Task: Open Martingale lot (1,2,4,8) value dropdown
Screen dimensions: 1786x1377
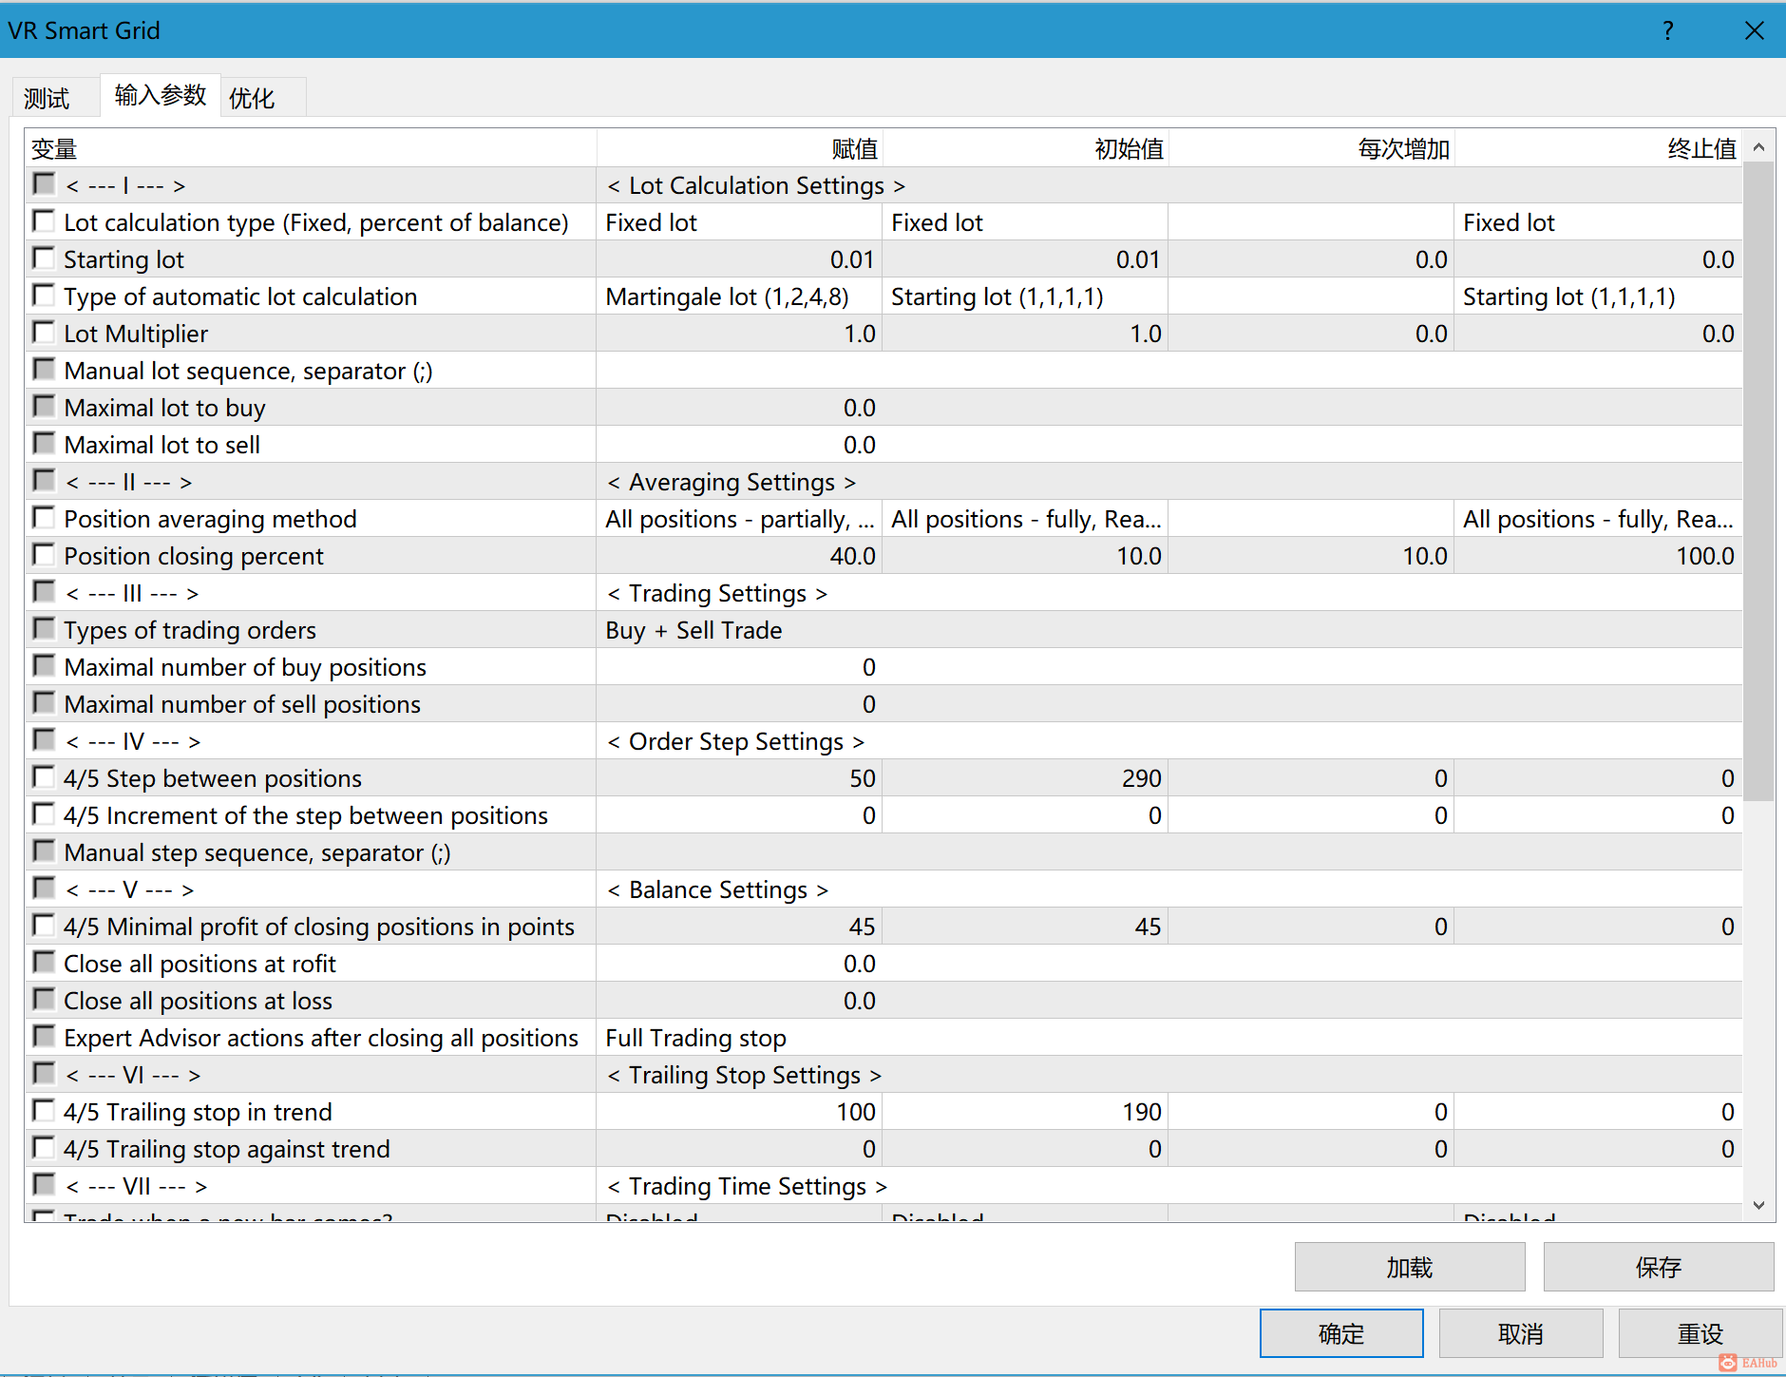Action: pyautogui.click(x=739, y=296)
